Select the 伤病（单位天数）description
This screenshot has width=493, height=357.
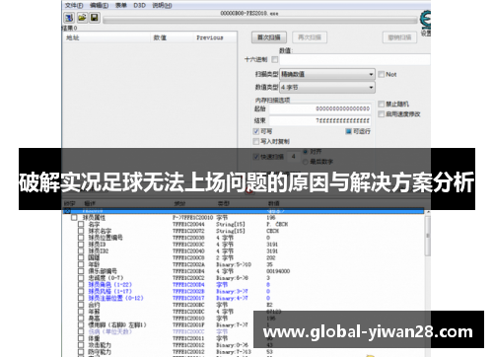point(110,331)
